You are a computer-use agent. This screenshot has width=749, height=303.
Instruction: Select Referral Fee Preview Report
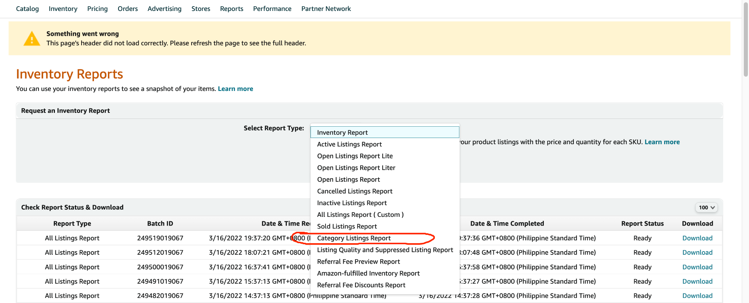(x=358, y=262)
